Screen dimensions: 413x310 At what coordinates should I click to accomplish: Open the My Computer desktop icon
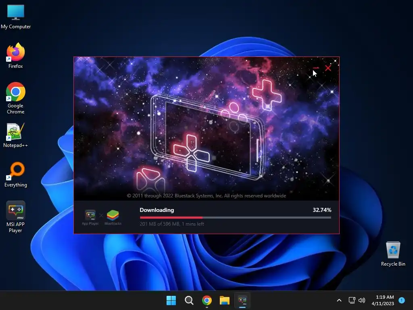click(16, 16)
